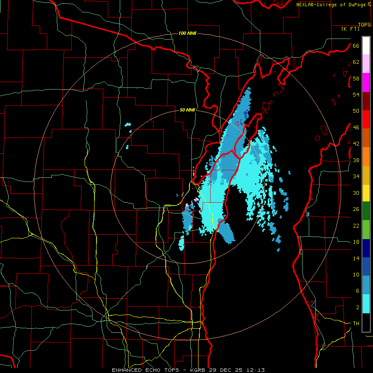Click the light pink 62 kft legend swatch

click(x=366, y=63)
